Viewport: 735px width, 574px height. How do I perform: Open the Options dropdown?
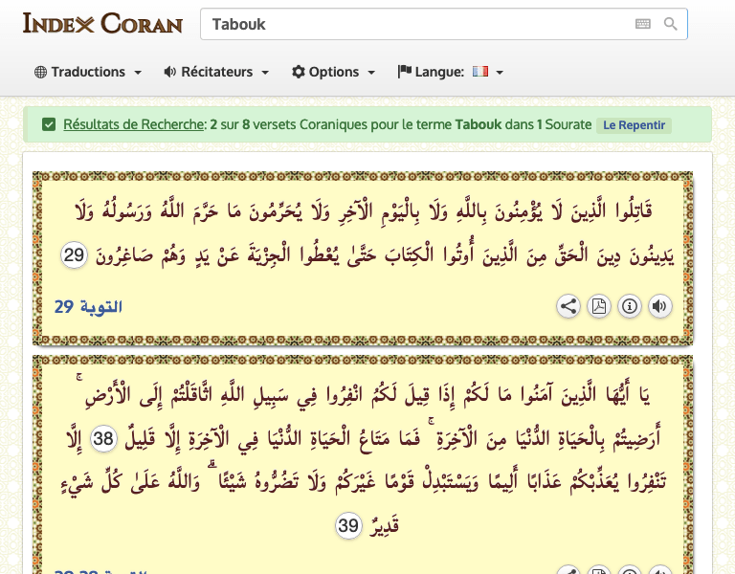click(333, 72)
